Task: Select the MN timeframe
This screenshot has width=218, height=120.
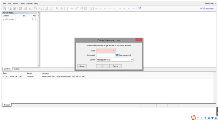Action: click(134, 8)
